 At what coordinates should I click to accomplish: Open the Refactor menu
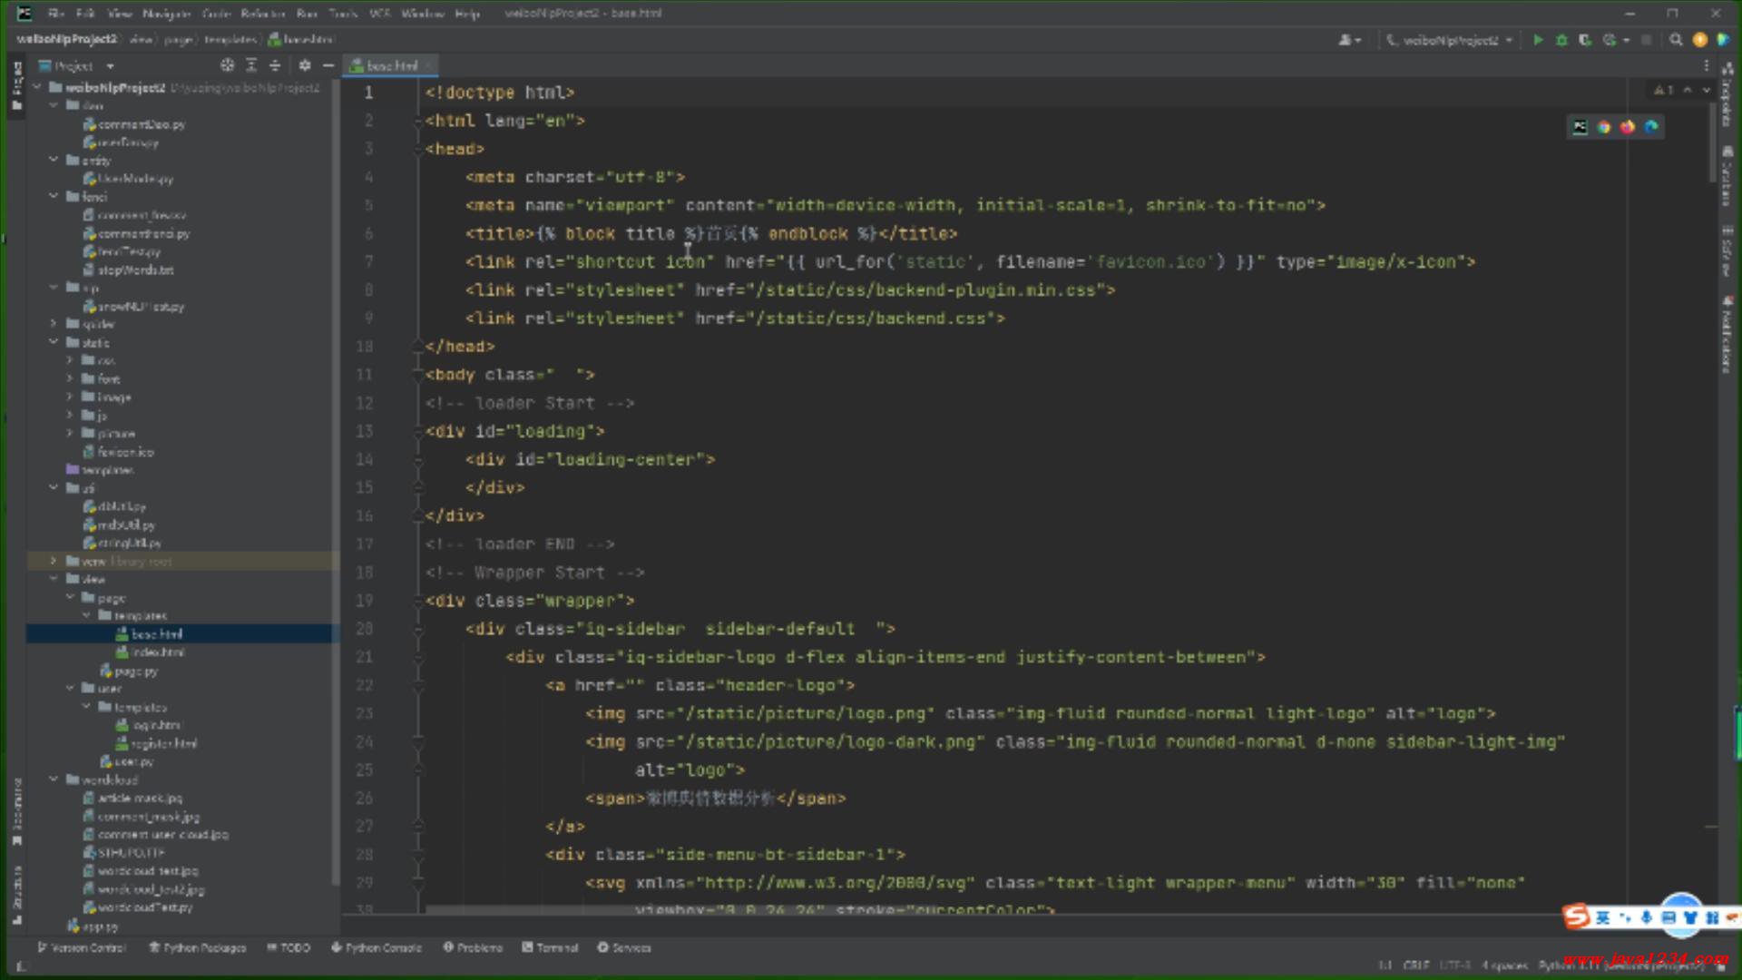(262, 14)
